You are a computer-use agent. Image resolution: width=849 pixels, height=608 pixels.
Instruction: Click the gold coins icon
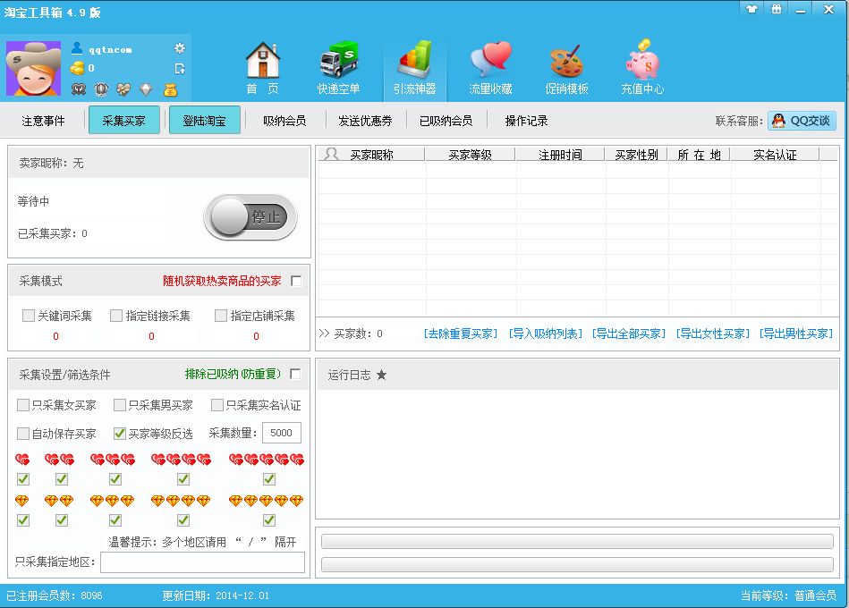78,68
